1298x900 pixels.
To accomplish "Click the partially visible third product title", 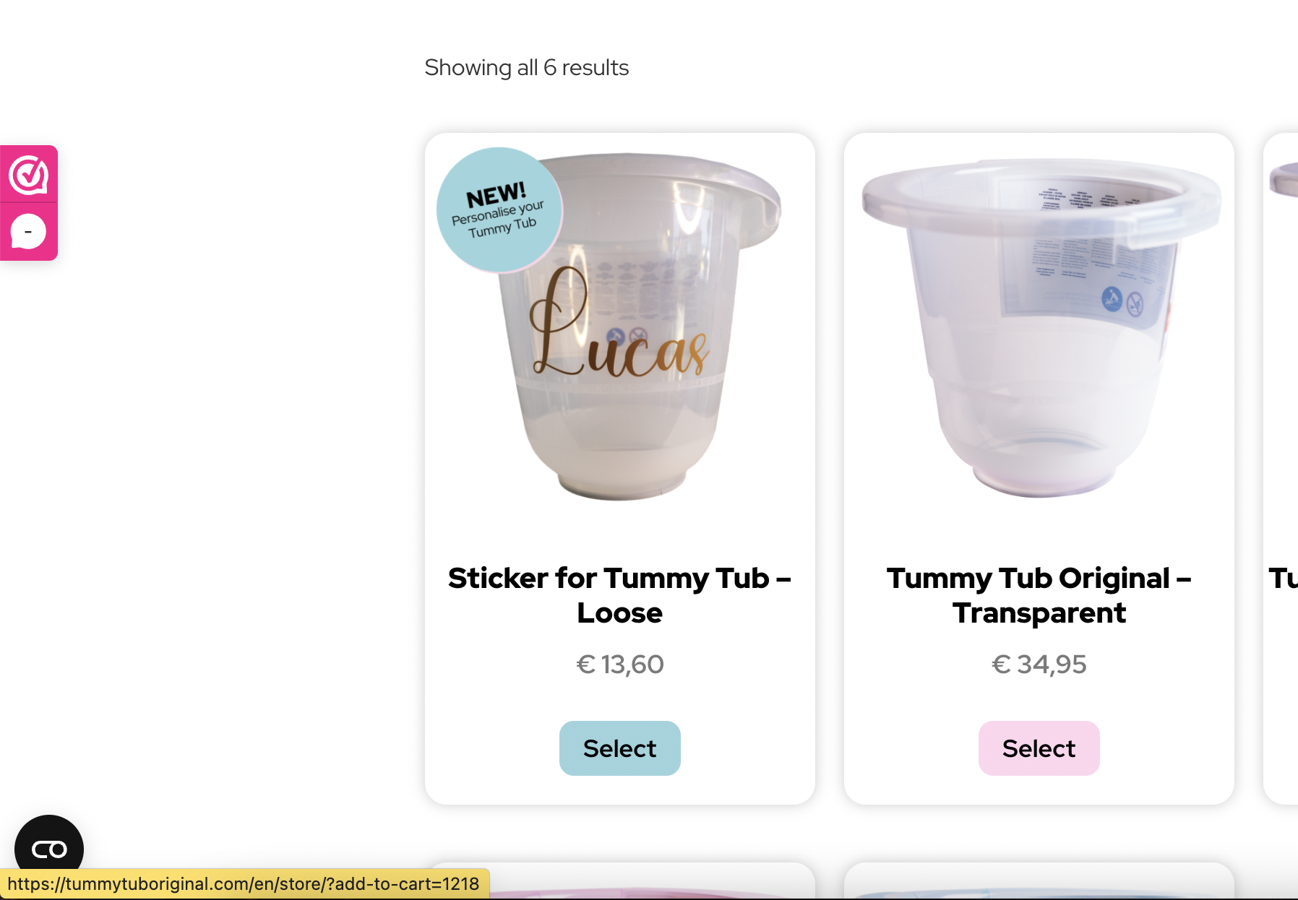I will point(1283,579).
